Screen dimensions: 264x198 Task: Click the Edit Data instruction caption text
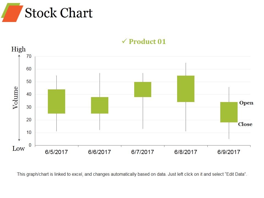point(132,174)
